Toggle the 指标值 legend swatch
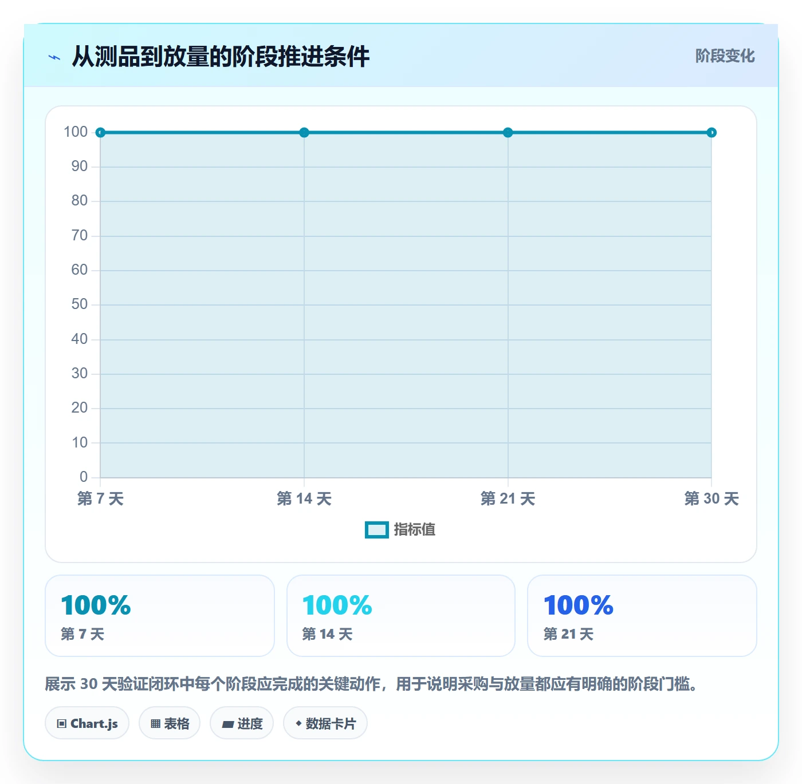This screenshot has height=784, width=802. click(x=377, y=530)
